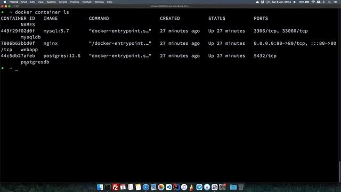Click the battery status indicator
Viewport: 341px width, 192px height.
tap(304, 2)
